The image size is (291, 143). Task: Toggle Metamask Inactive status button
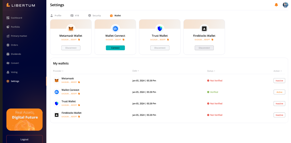(x=279, y=81)
